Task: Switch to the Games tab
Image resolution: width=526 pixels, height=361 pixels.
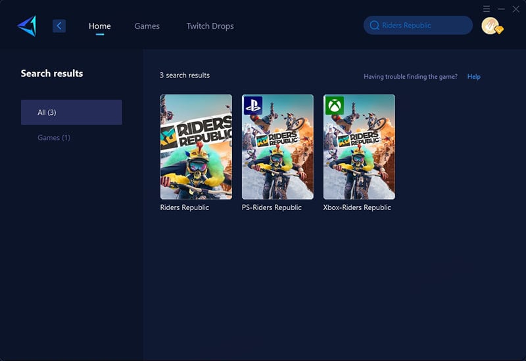Action: [x=147, y=26]
